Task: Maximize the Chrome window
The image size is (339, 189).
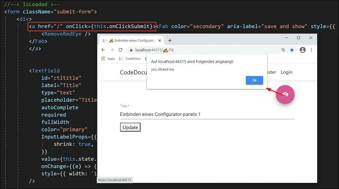Action: tap(299, 38)
